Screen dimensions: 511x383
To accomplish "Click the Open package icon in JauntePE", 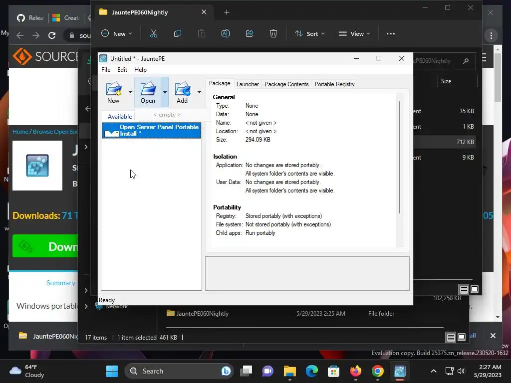I will (x=148, y=92).
